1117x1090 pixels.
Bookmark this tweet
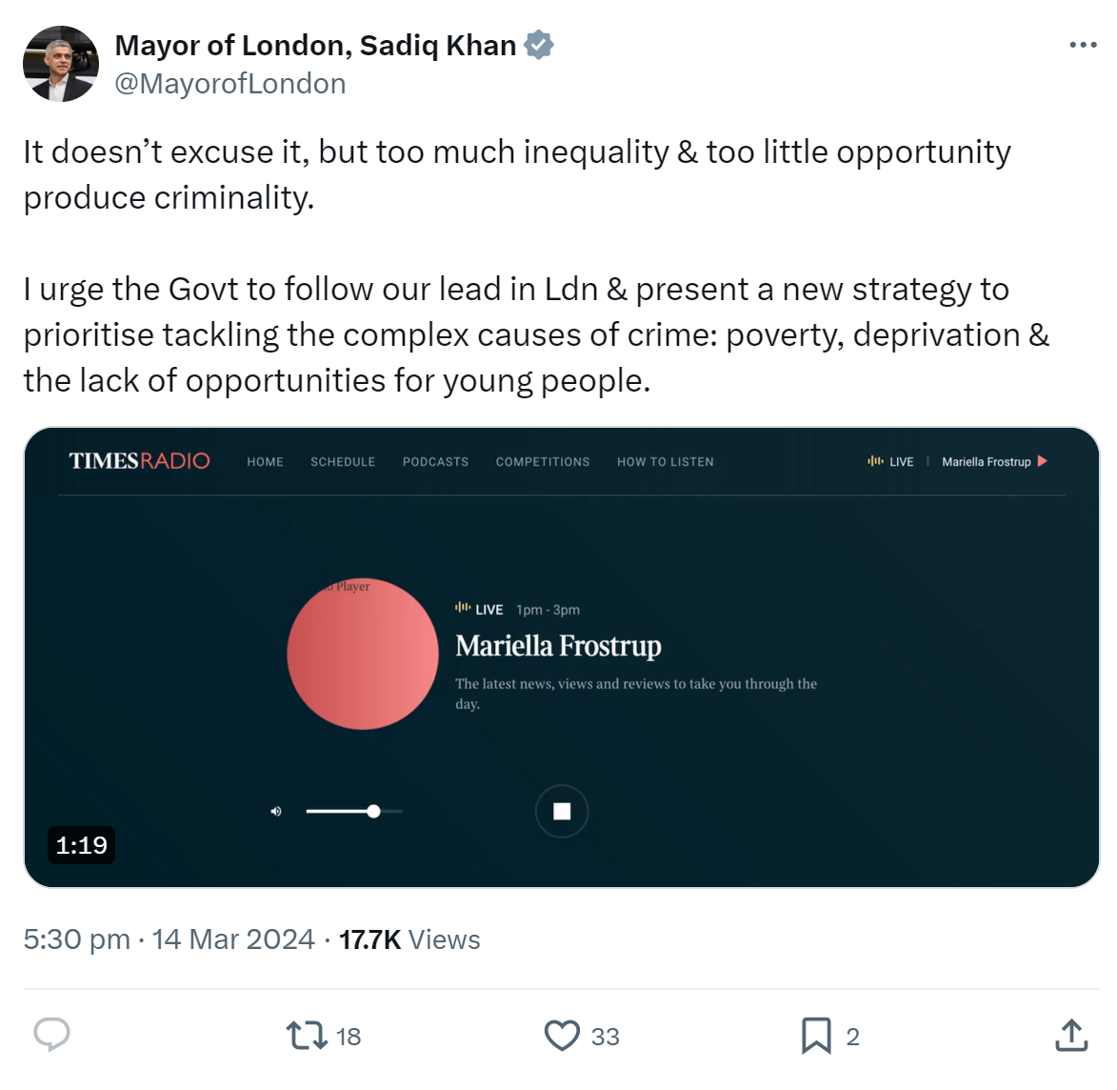816,1036
